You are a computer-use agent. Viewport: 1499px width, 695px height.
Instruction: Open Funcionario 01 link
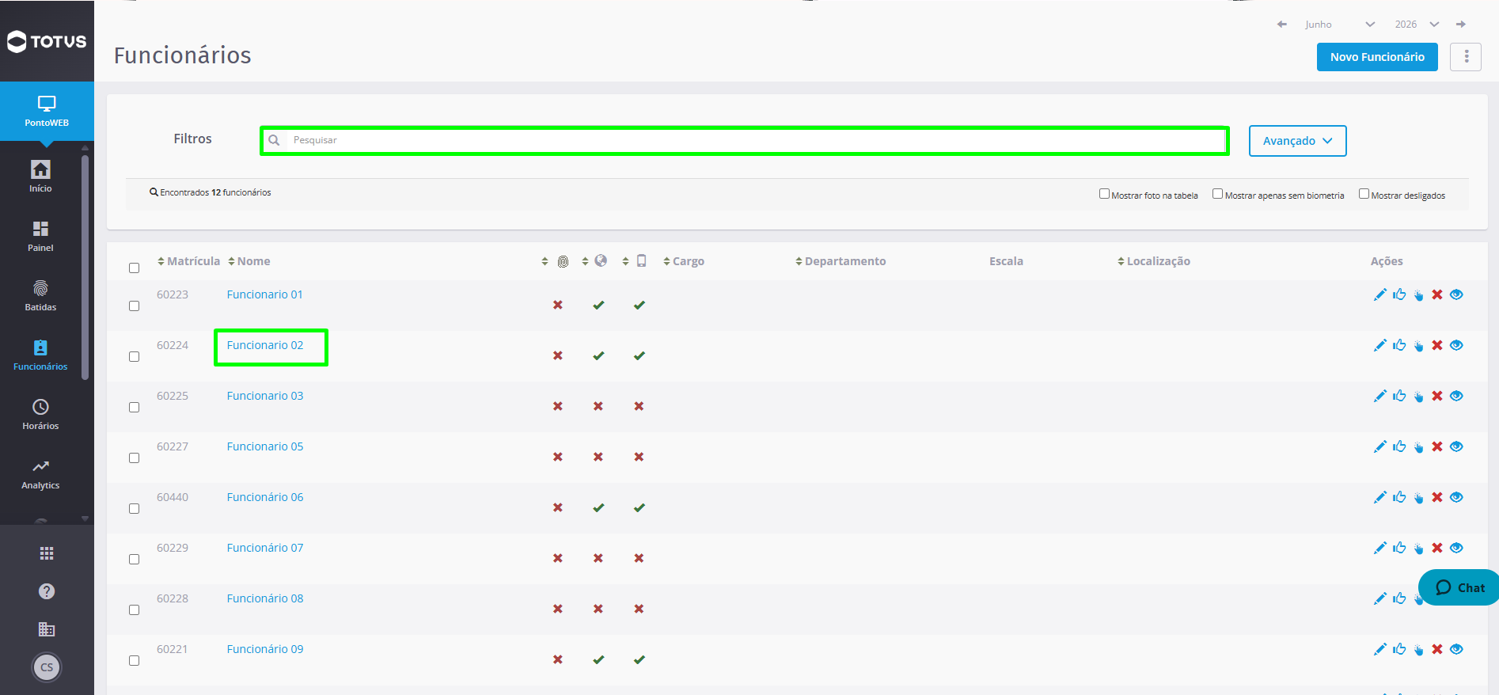coord(265,294)
